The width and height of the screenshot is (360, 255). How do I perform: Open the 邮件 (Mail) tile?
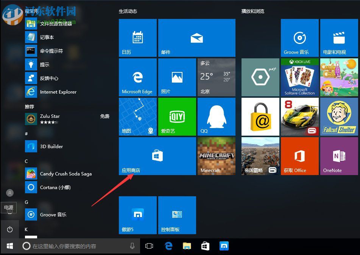tap(197, 38)
